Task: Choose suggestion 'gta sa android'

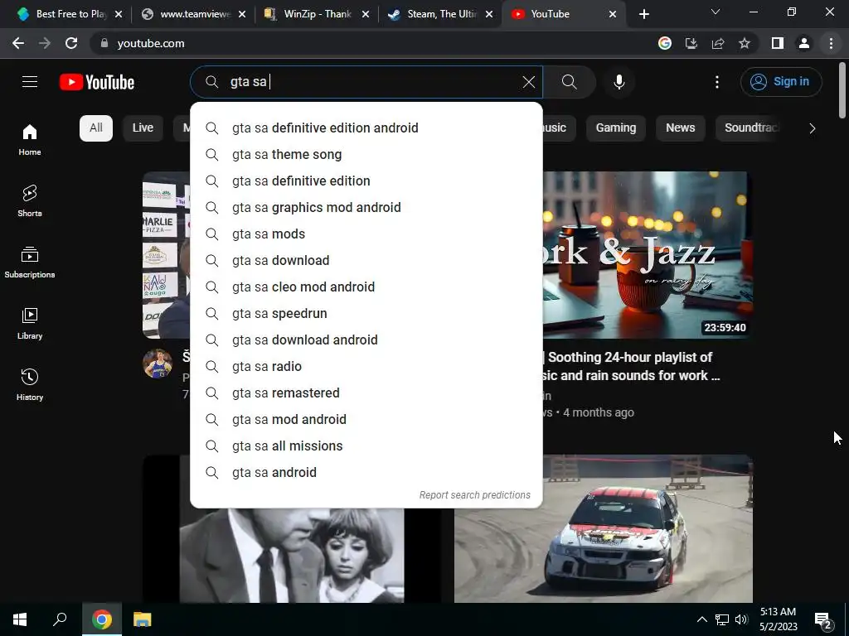Action: 366,473
